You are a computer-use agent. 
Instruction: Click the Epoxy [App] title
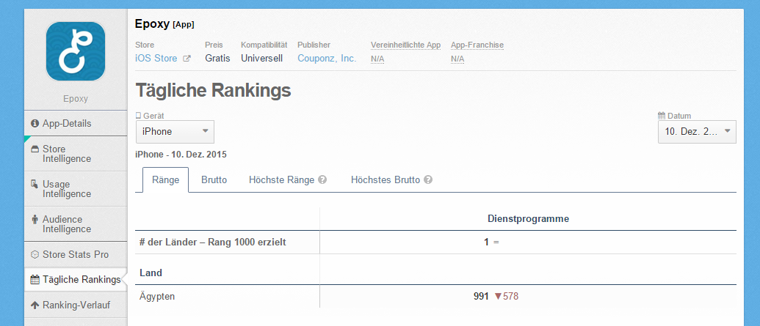(x=164, y=23)
